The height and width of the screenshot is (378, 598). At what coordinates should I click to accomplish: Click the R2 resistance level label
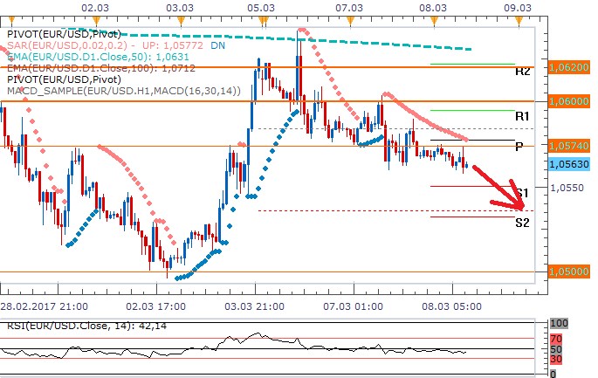(x=522, y=72)
